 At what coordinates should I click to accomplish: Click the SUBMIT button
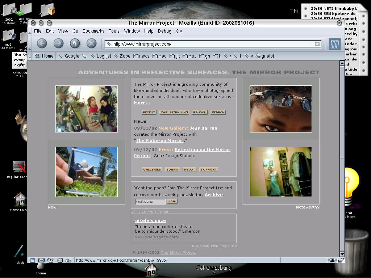coord(172,169)
